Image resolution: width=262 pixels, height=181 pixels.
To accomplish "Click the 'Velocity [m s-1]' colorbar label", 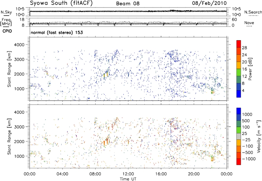I will (259, 136).
